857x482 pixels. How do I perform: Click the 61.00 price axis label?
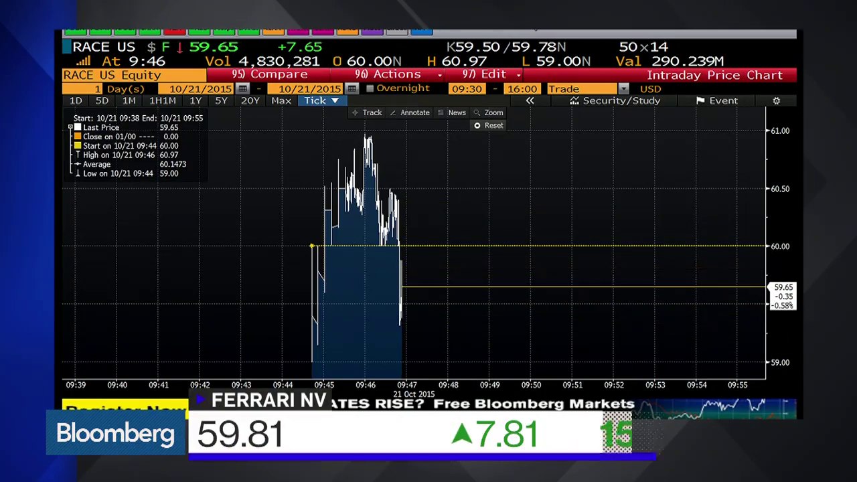click(x=780, y=131)
